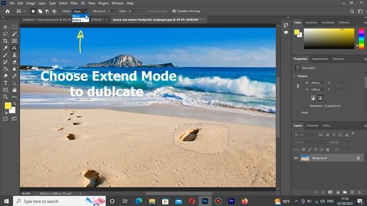Select the Zoom tool

coord(5,97)
